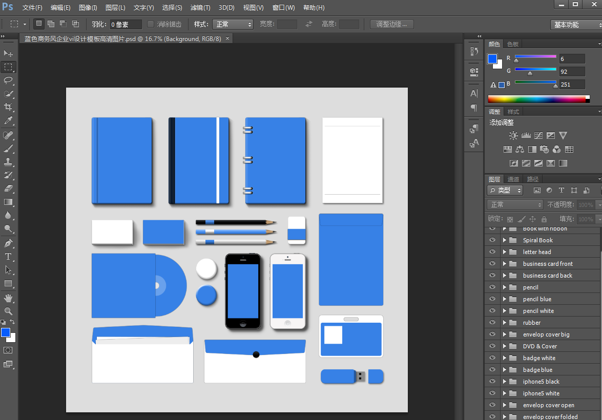Select the iphone5 black layer group
The width and height of the screenshot is (602, 420).
541,382
